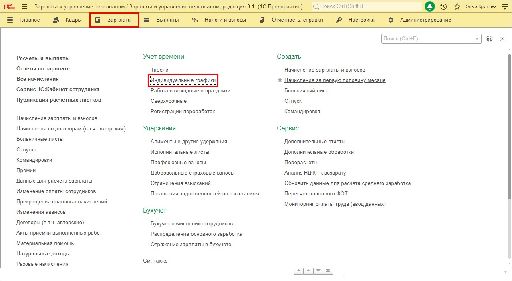Open Начисления по договорам (в т.ч. авторским)
Image resolution: width=512 pixels, height=281 pixels.
[71, 128]
